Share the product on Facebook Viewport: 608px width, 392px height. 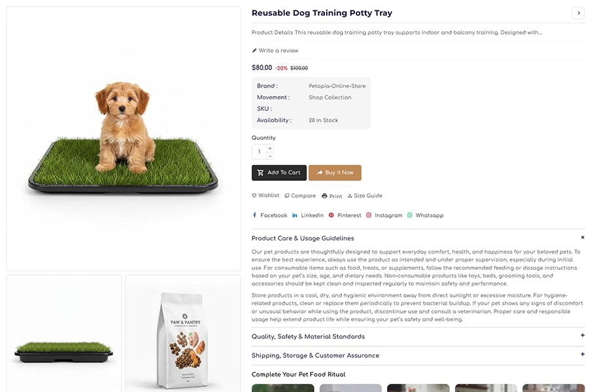coord(269,216)
